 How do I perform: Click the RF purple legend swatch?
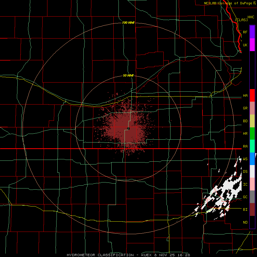pyautogui.click(x=252, y=32)
